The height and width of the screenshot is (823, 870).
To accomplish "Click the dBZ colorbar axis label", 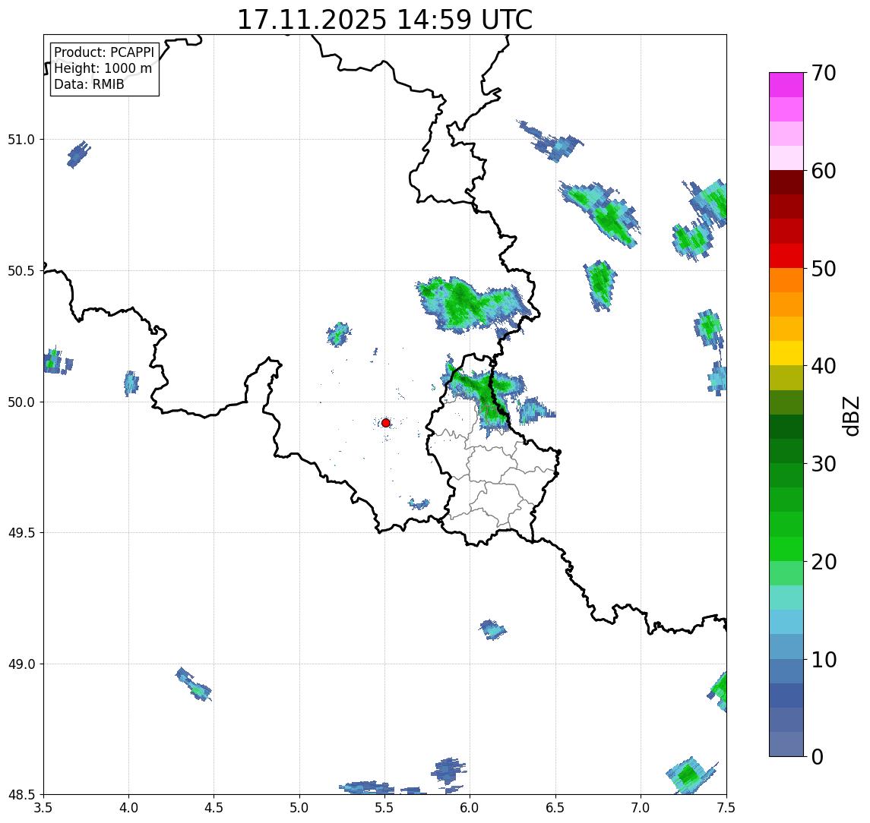I will coord(850,415).
